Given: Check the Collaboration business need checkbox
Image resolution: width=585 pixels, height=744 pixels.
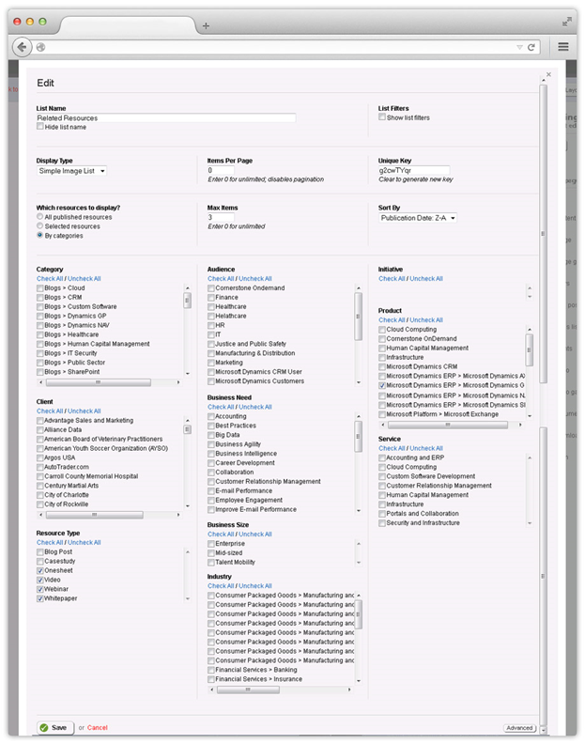Looking at the screenshot, I should click(211, 473).
